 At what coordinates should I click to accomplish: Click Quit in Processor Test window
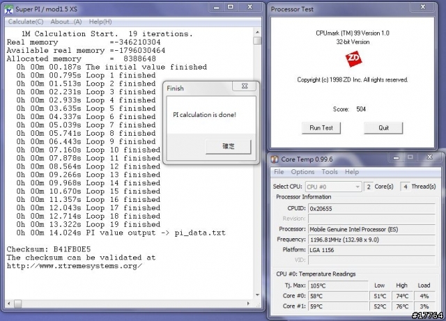pos(383,128)
